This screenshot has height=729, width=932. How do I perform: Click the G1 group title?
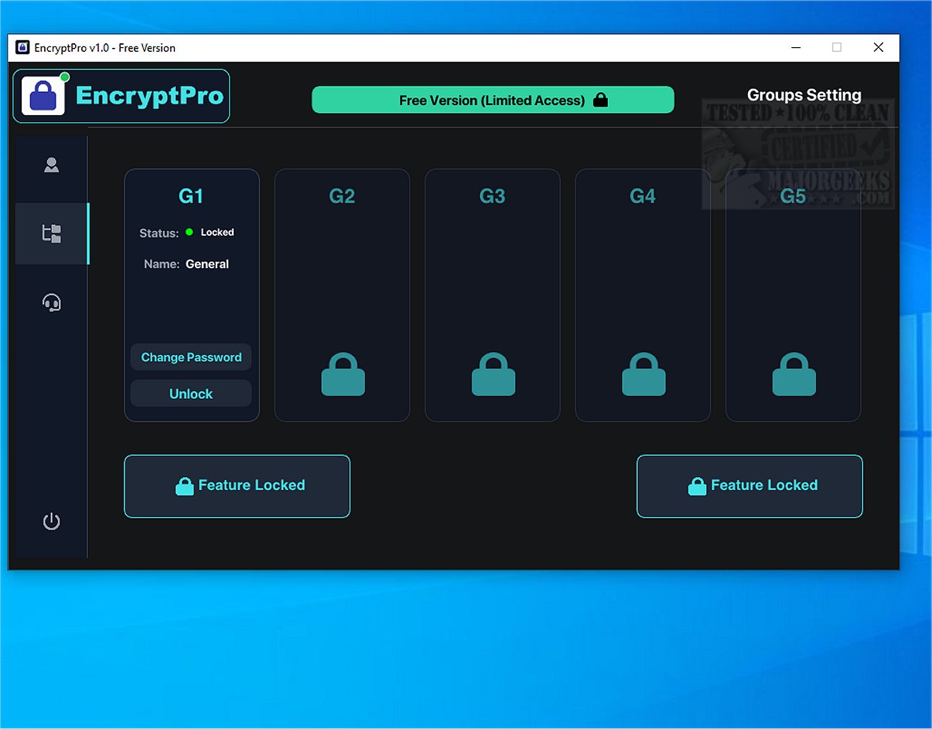coord(191,196)
